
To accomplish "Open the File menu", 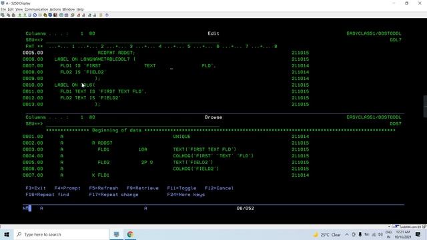I will (3, 9).
